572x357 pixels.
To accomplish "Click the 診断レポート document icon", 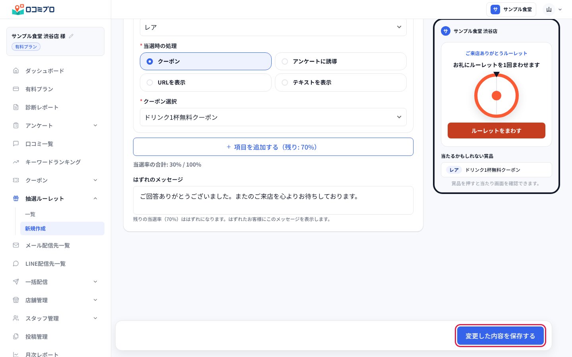I will click(16, 107).
